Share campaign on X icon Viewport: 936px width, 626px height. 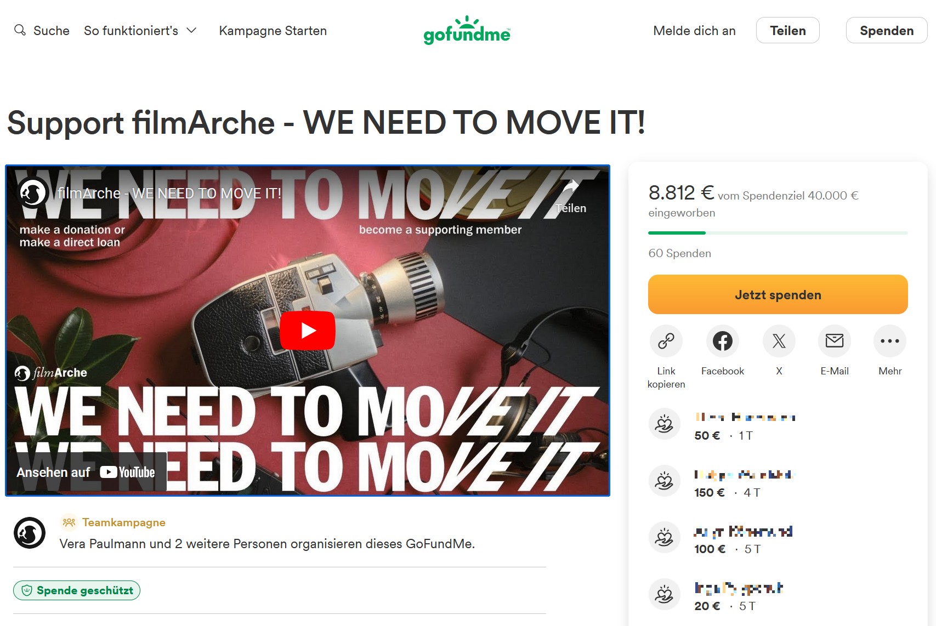pyautogui.click(x=779, y=341)
